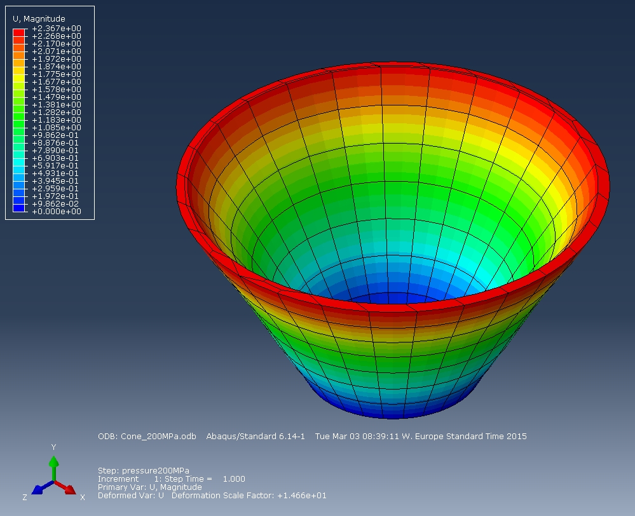Click the green Y-axis arrow of the triad
The width and height of the screenshot is (635, 516).
click(53, 468)
